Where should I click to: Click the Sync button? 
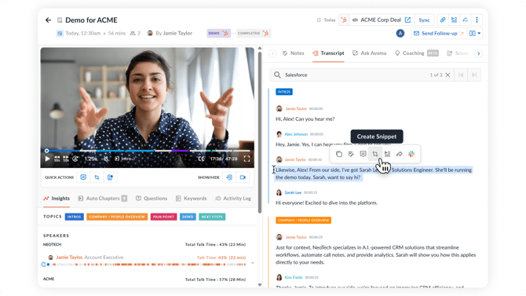[425, 20]
